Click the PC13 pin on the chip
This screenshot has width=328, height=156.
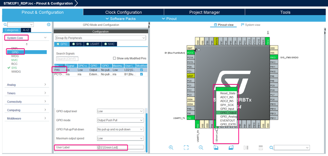click(191, 53)
